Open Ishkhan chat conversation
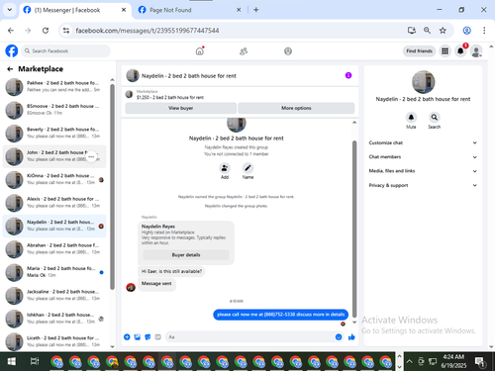The width and height of the screenshot is (495, 371). 54,319
